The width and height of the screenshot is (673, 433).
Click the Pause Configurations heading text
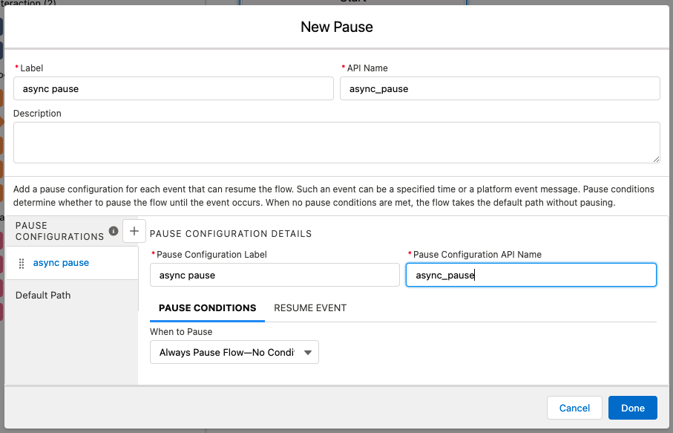[x=59, y=231]
